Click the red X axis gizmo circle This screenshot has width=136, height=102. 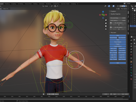pos(106,15)
